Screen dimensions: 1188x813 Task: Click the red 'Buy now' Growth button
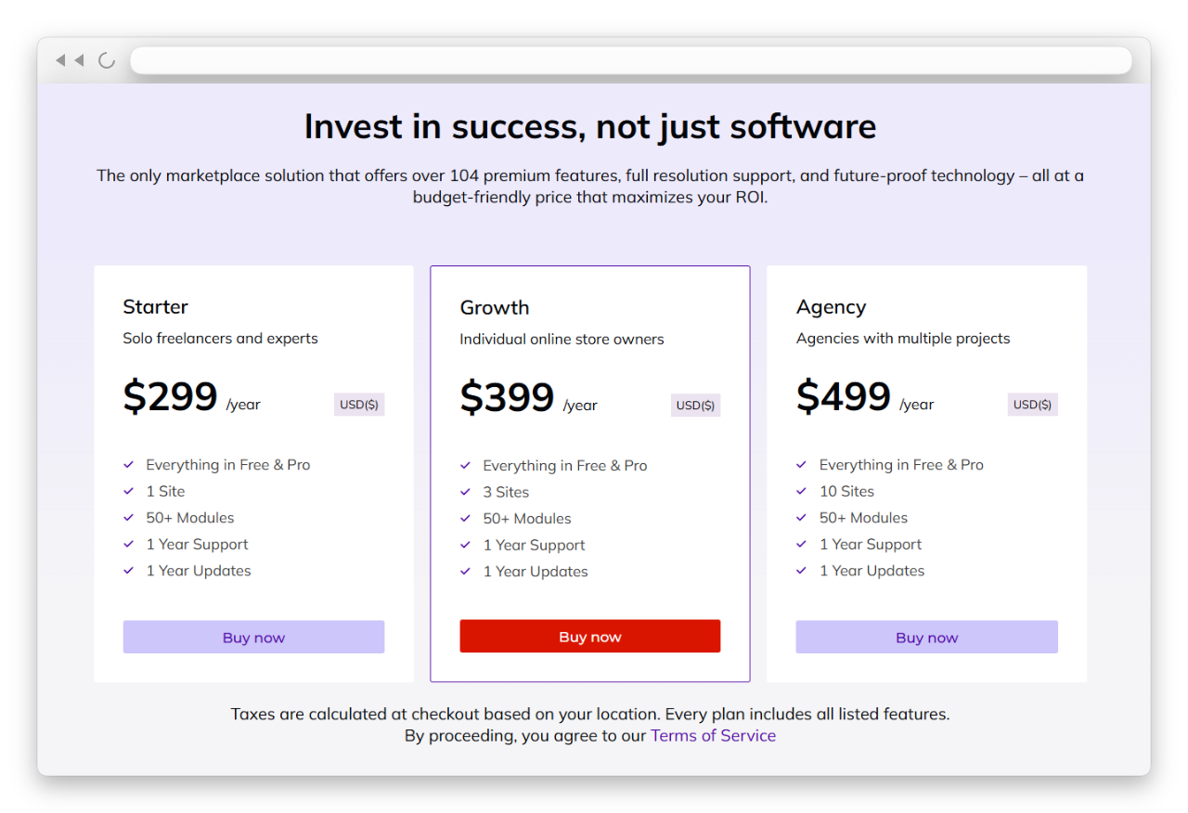(x=590, y=636)
